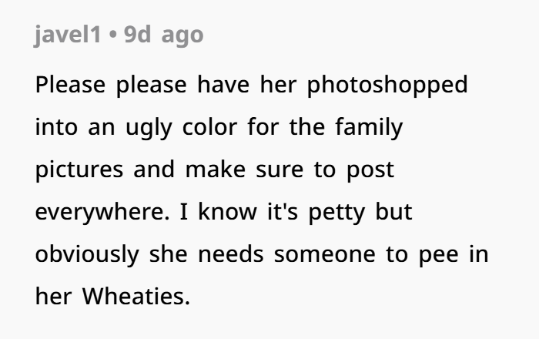
Task: Click the word "into" starting the second line
Action: 54,127
